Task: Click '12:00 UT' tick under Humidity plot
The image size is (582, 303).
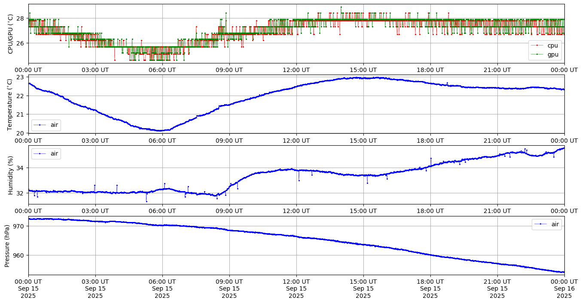Action: (x=296, y=211)
